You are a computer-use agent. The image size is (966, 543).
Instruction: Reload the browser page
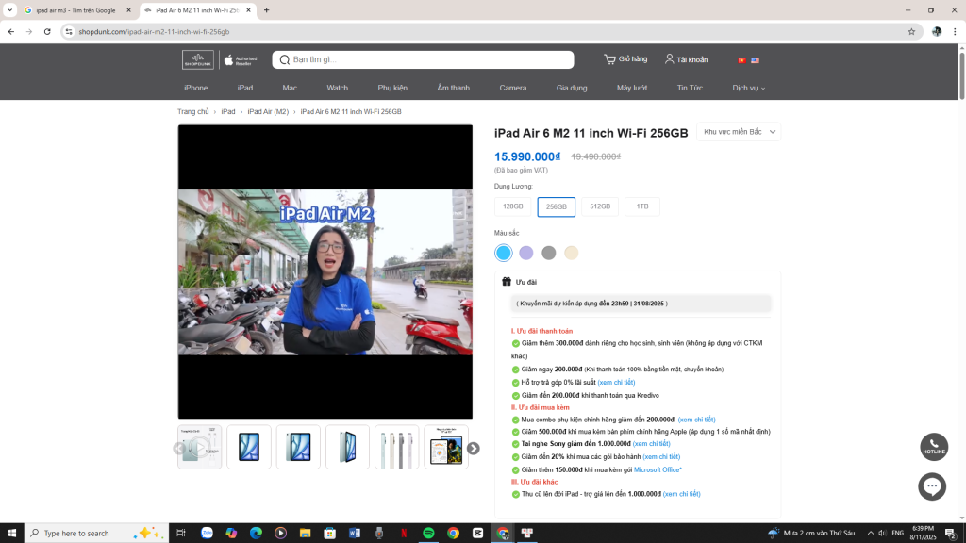47,31
